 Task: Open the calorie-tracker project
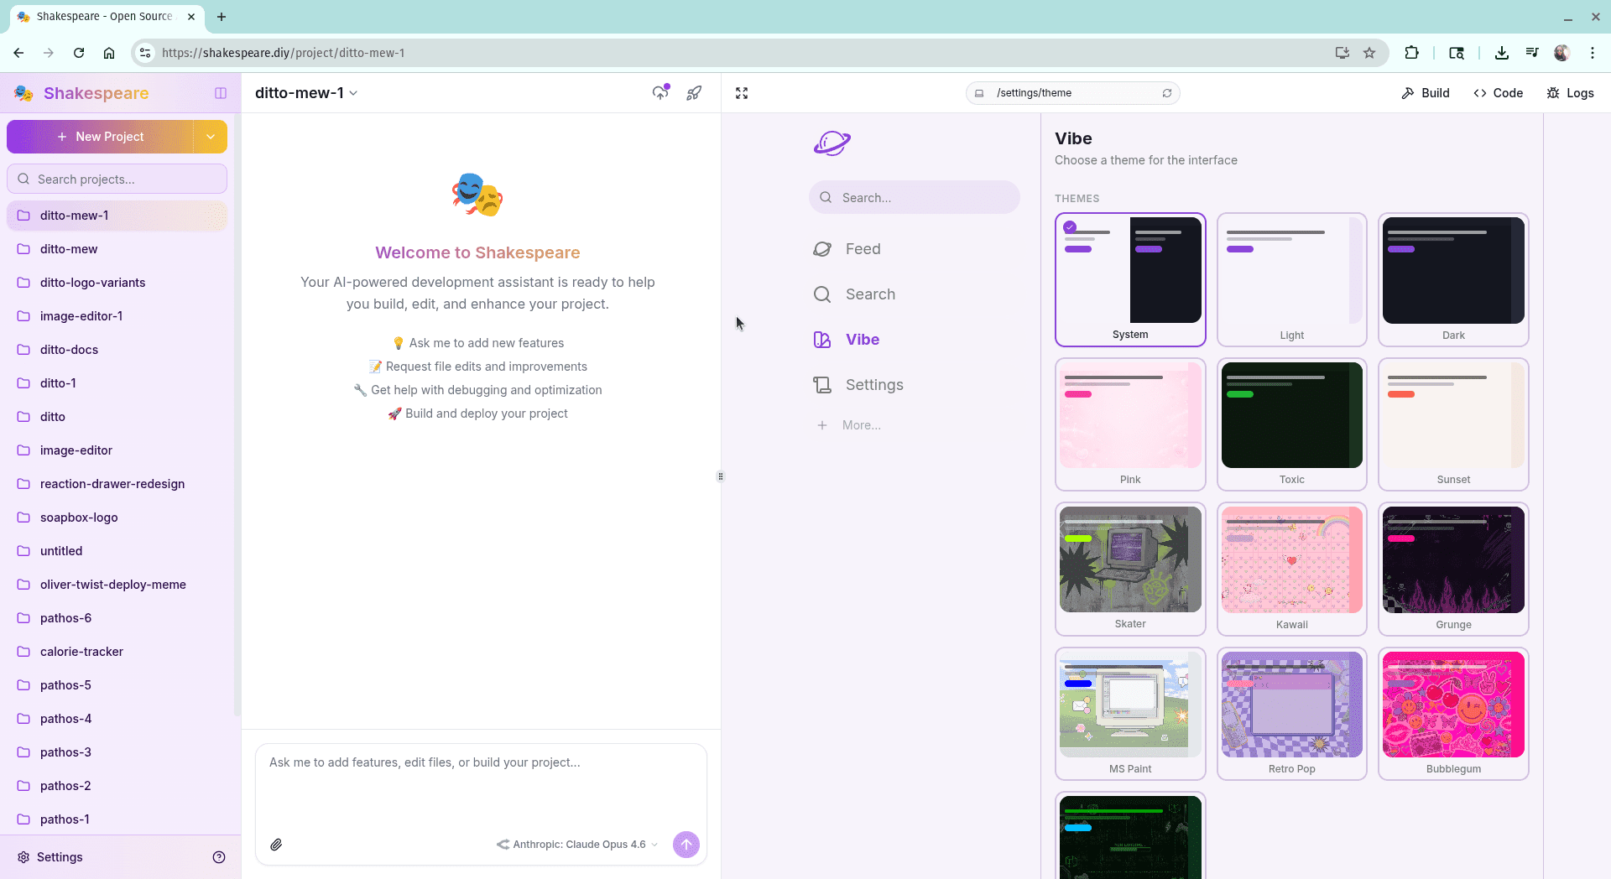click(81, 652)
